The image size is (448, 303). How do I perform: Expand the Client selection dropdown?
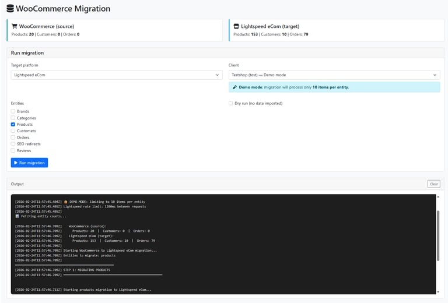(334, 75)
